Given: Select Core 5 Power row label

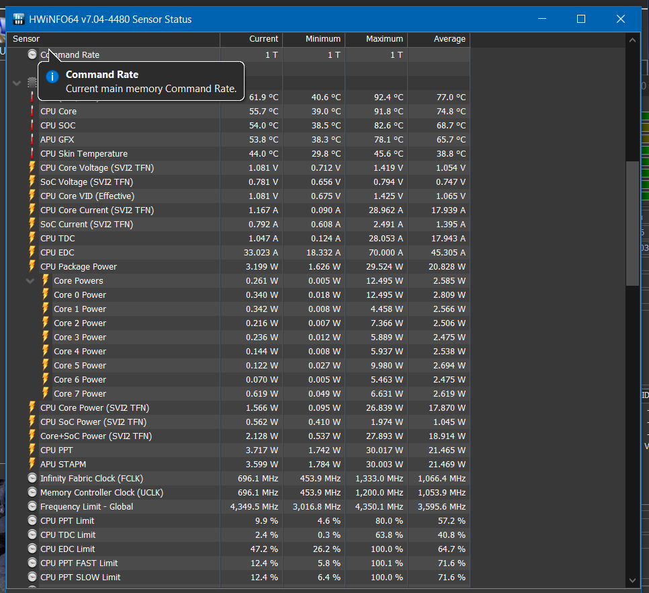Looking at the screenshot, I should (80, 365).
